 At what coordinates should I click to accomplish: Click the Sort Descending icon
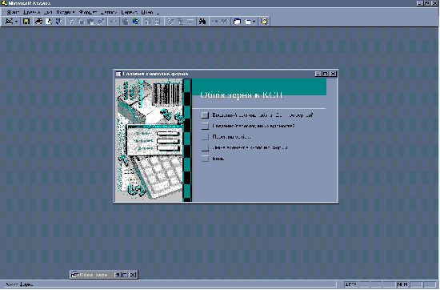click(x=158, y=22)
